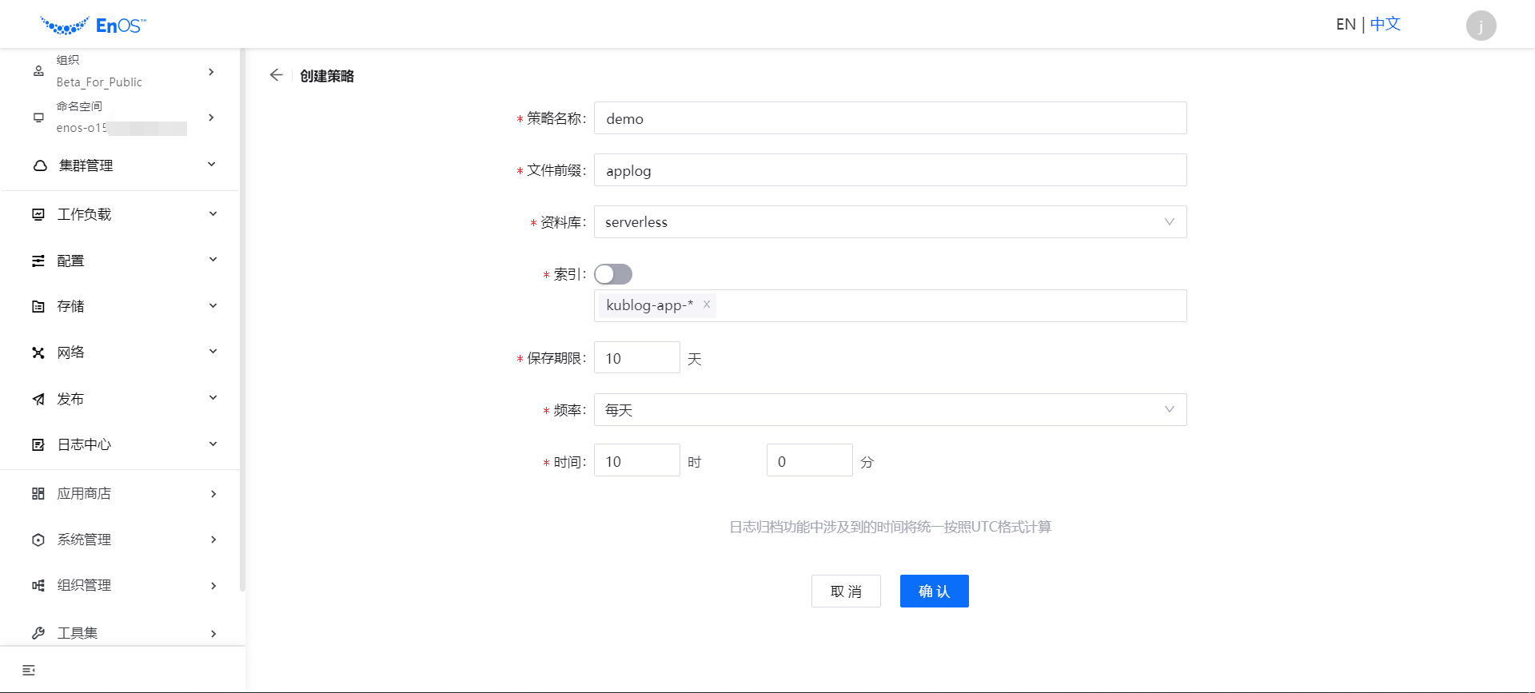
Task: Remove the kublog-app-* index tag
Action: [x=707, y=305]
